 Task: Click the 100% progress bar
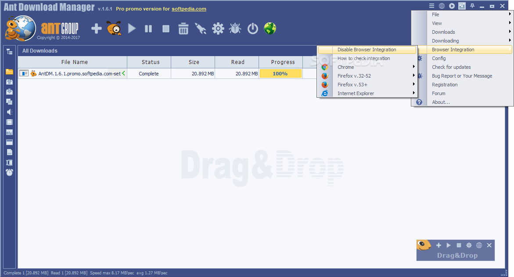coord(280,74)
